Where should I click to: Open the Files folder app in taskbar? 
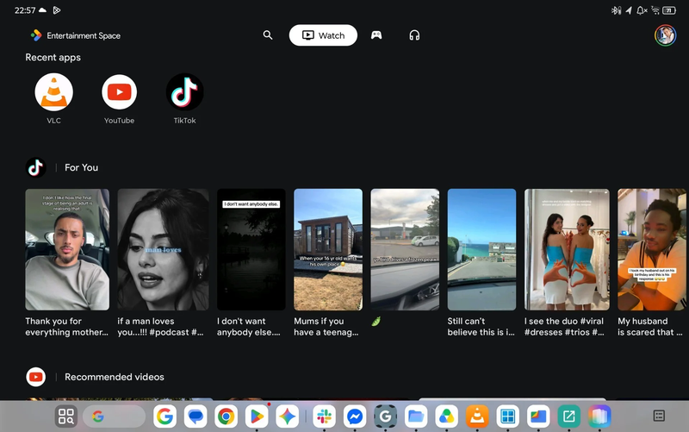click(416, 416)
